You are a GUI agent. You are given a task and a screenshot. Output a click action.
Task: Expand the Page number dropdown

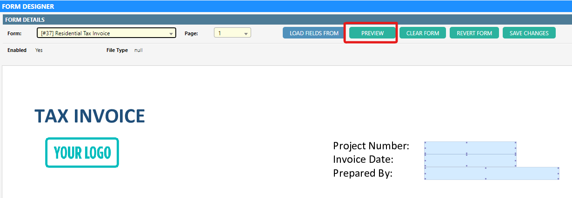point(232,33)
